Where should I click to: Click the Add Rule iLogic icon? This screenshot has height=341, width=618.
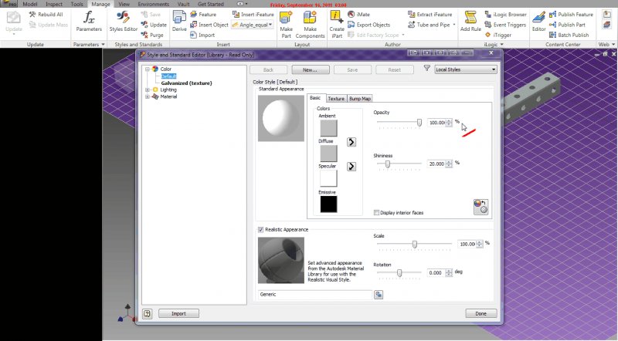470,20
